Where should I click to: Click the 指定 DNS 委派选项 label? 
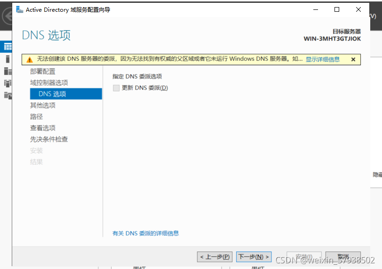[137, 76]
